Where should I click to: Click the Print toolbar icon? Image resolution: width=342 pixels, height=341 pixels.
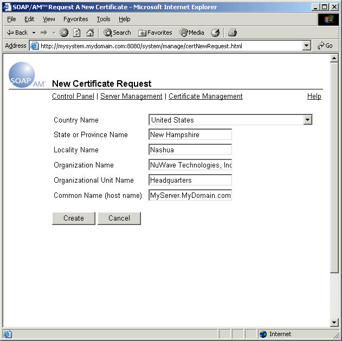pos(233,33)
